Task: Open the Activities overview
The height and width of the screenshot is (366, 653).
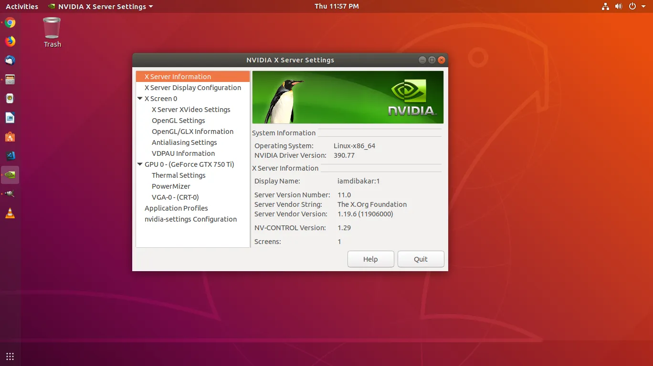Action: coord(21,6)
